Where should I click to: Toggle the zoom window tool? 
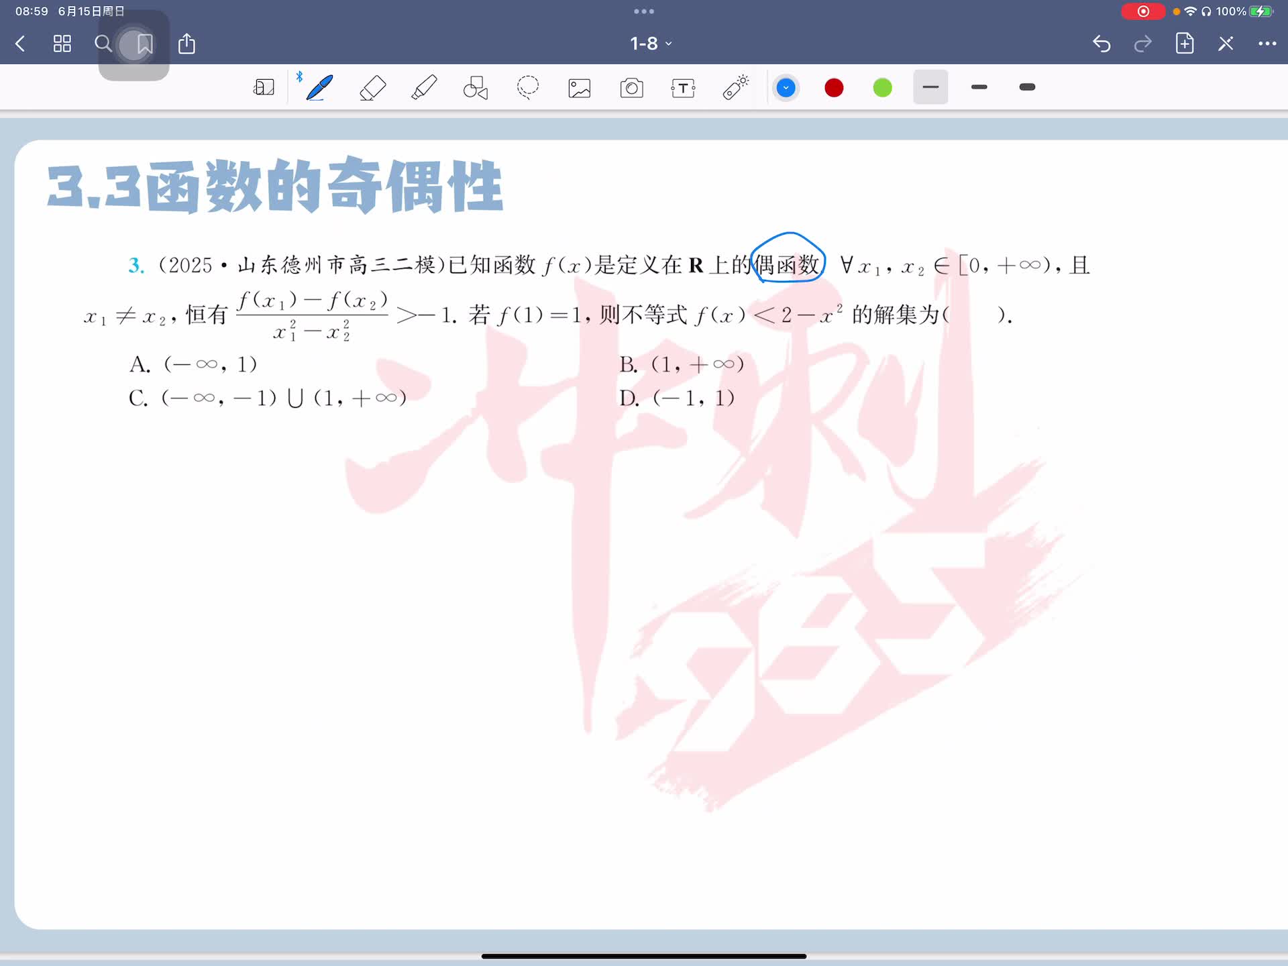tap(264, 87)
